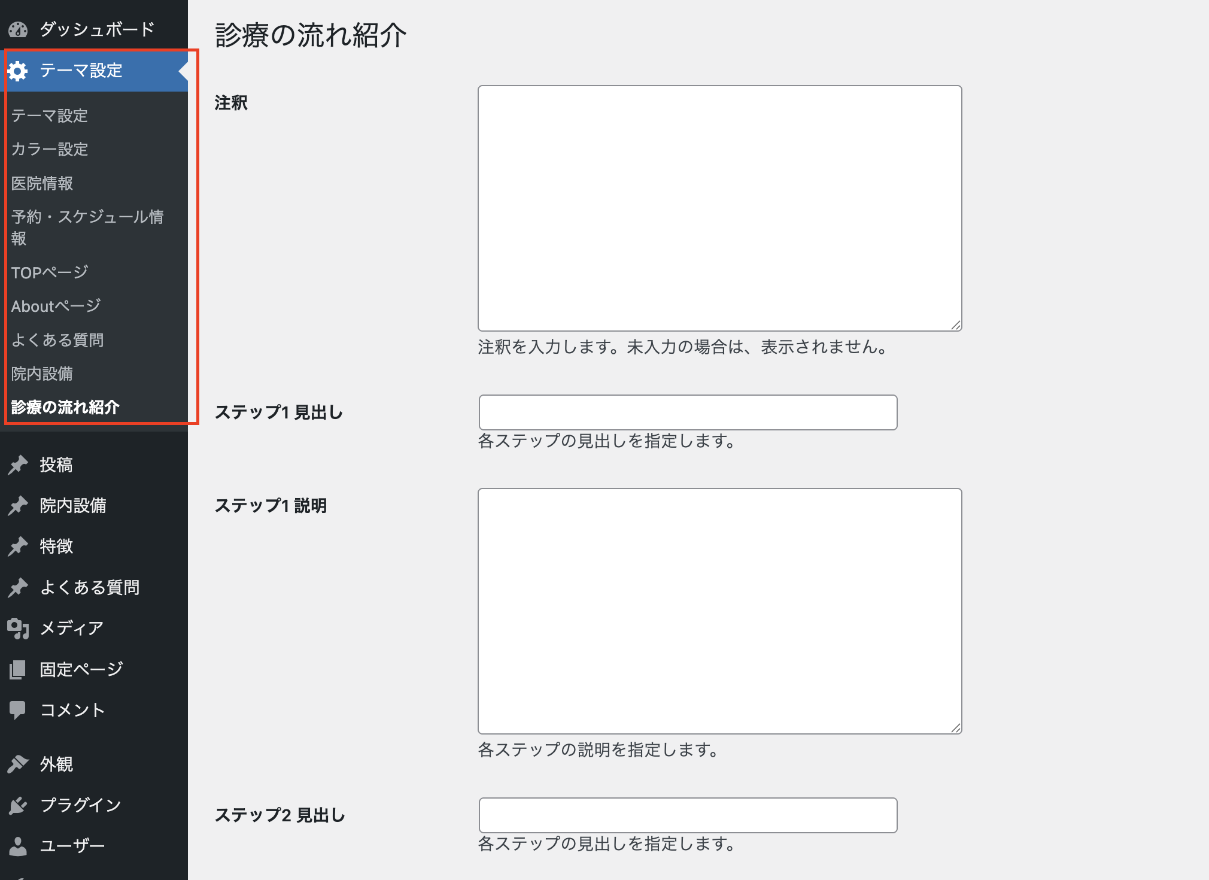This screenshot has height=880, width=1209.
Task: Go to 予約・スケジュール情報 settings
Action: point(87,227)
